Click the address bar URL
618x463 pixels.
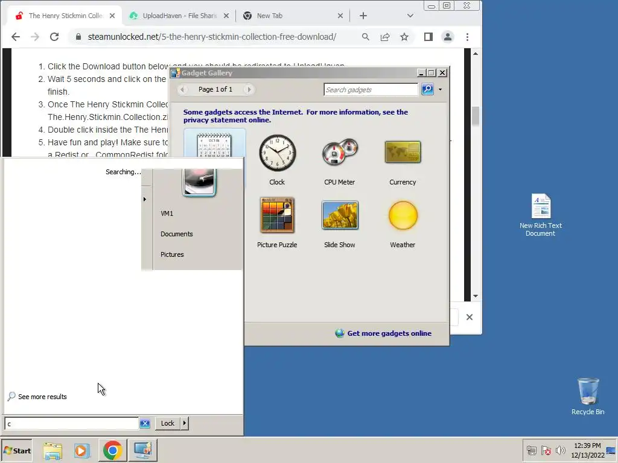point(212,37)
